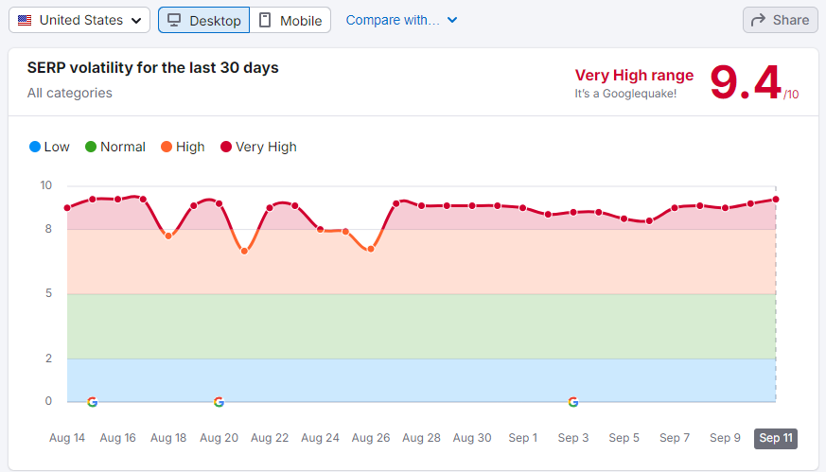Click the Aug 28 data point
Viewport: 826px width, 472px height.
(421, 206)
